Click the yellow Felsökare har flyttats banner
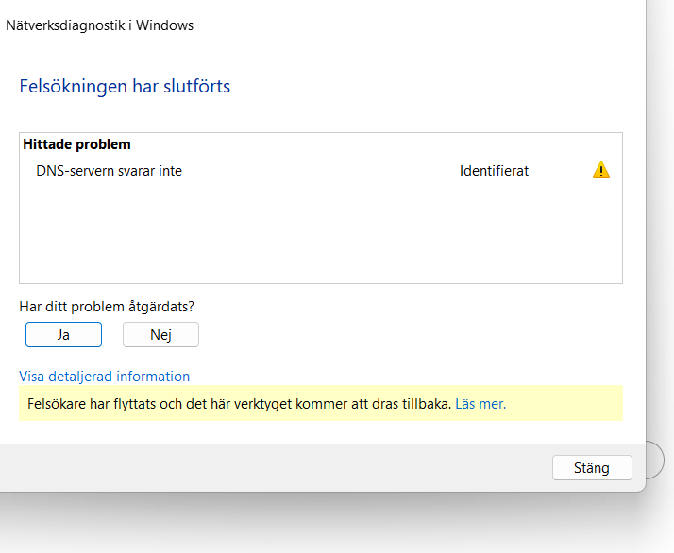 point(321,403)
